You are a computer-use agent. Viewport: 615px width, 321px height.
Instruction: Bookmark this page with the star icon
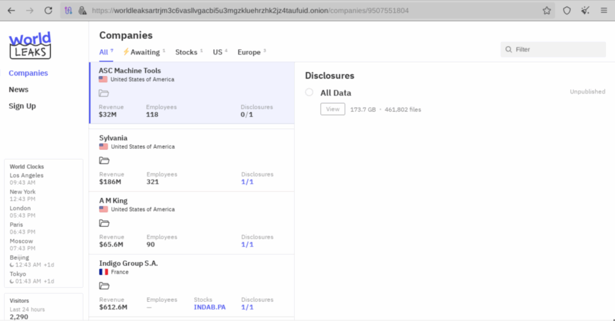tap(547, 11)
